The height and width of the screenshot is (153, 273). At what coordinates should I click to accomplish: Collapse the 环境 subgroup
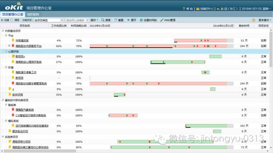(6, 67)
